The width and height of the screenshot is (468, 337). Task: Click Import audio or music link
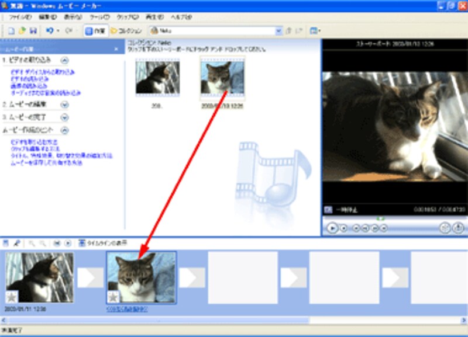[46, 93]
